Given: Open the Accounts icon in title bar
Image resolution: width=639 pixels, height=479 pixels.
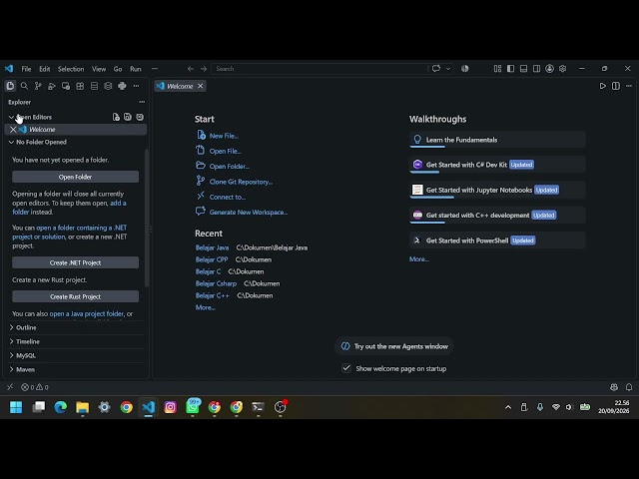Looking at the screenshot, I should pos(550,69).
